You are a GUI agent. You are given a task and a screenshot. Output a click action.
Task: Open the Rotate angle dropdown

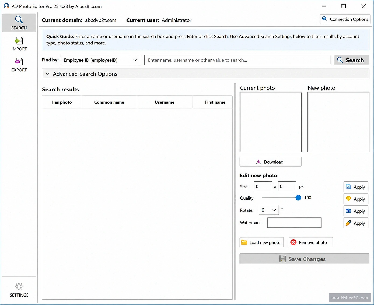coord(269,210)
